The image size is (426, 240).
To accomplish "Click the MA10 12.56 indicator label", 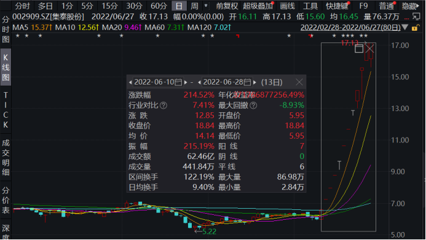I will coord(77,28).
